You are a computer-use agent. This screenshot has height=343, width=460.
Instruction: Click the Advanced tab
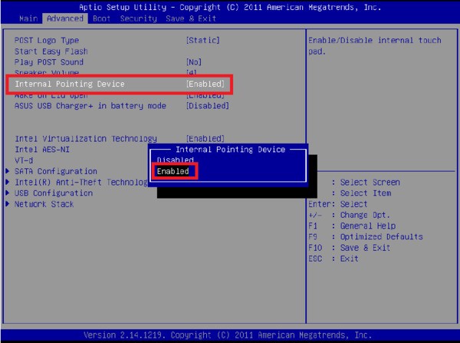(x=64, y=18)
